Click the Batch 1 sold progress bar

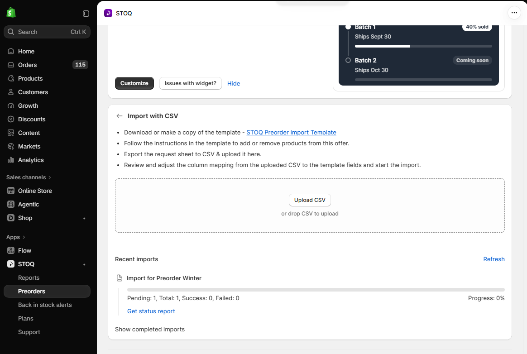point(423,46)
